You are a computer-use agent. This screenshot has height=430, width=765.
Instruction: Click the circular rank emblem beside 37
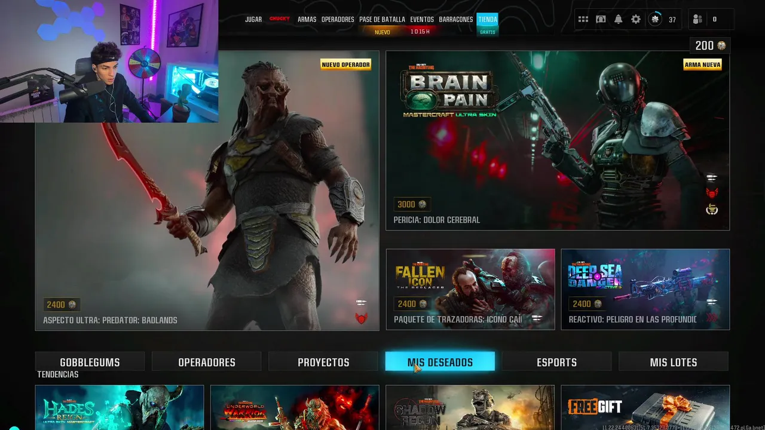(x=655, y=19)
